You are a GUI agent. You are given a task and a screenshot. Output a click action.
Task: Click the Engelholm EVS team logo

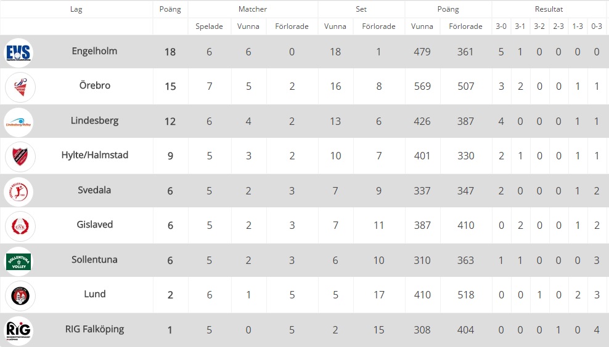tap(18, 52)
